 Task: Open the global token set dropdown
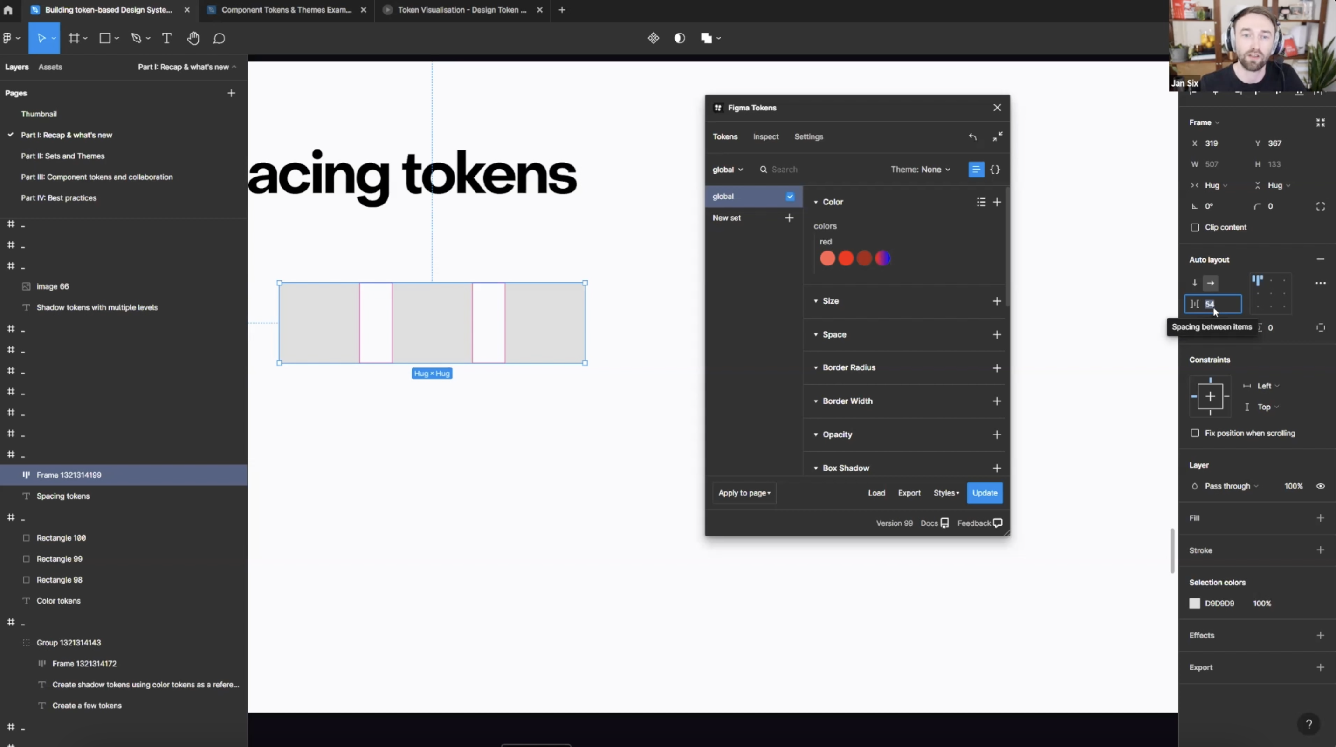coord(728,170)
